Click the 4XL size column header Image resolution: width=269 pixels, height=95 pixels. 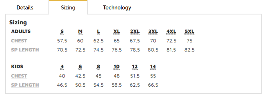[x=171, y=32]
